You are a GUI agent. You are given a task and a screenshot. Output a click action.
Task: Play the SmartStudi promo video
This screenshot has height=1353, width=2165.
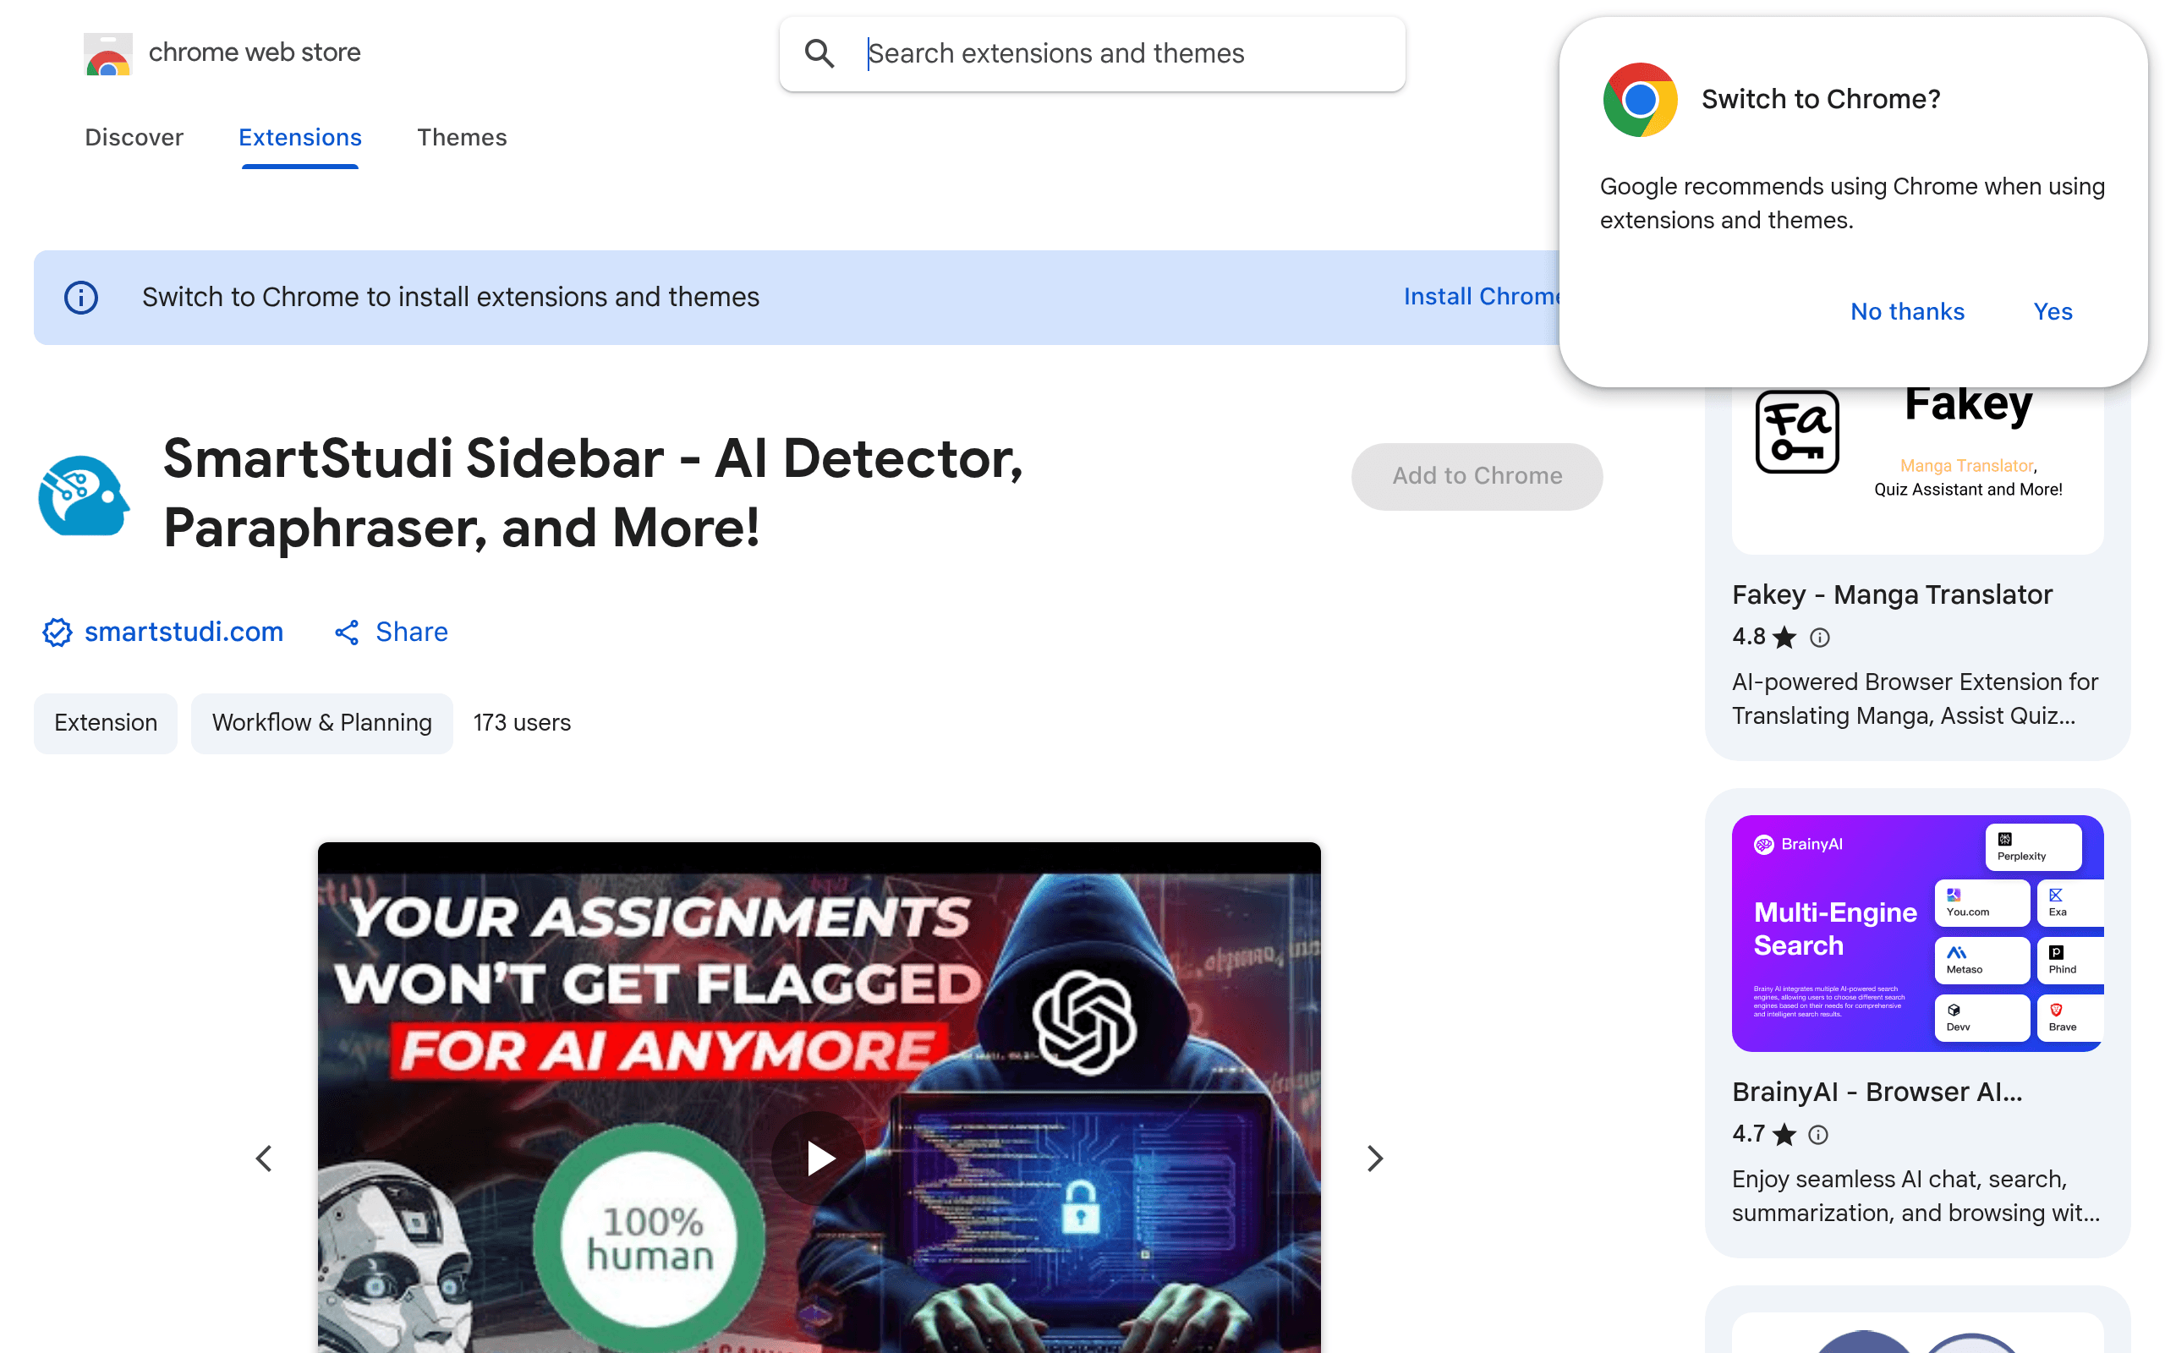(819, 1158)
